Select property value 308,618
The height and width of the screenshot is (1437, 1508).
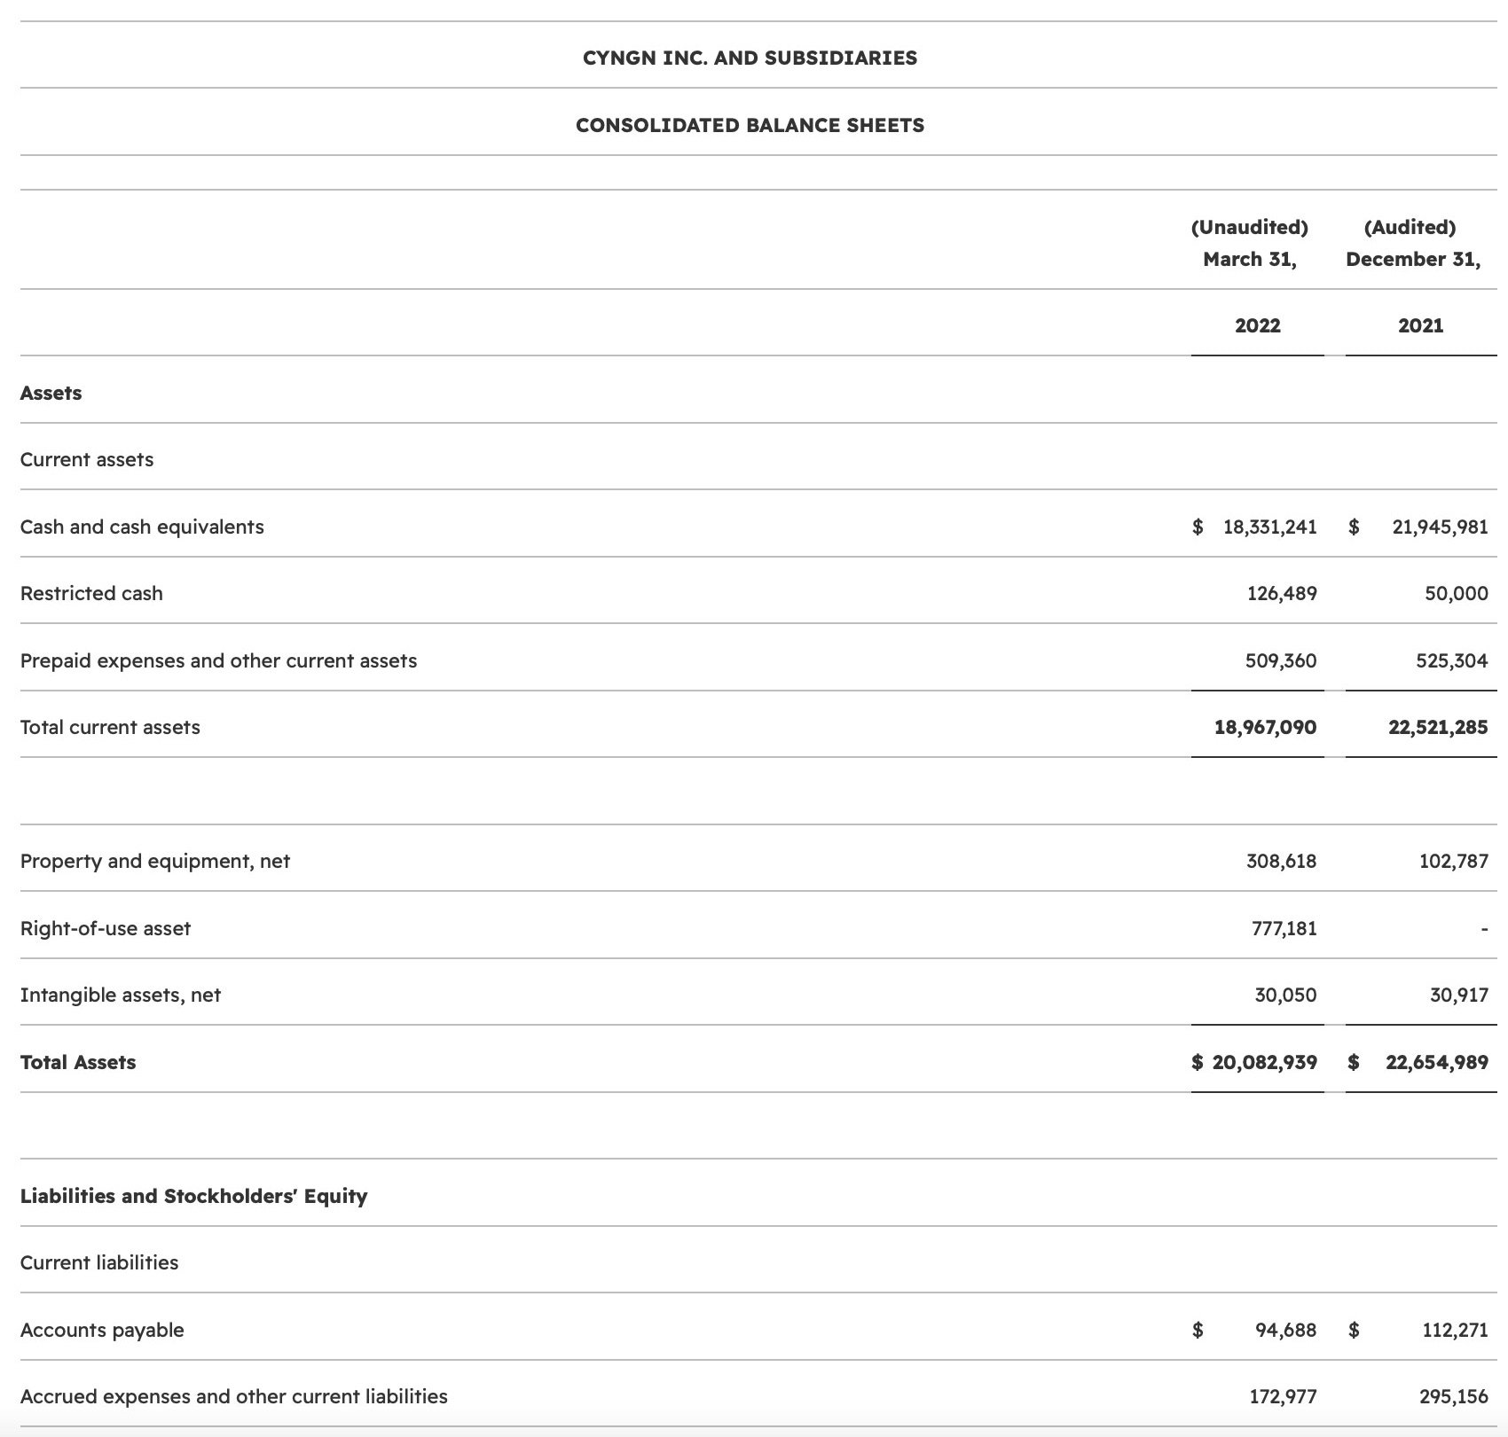tap(1281, 861)
